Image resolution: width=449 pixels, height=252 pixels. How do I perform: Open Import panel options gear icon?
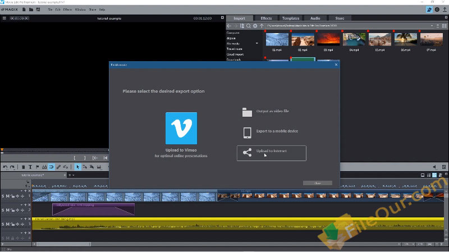click(255, 26)
